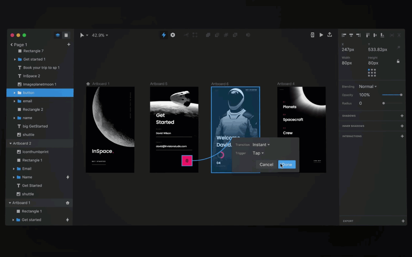
Task: Click the Done button
Action: pyautogui.click(x=287, y=165)
